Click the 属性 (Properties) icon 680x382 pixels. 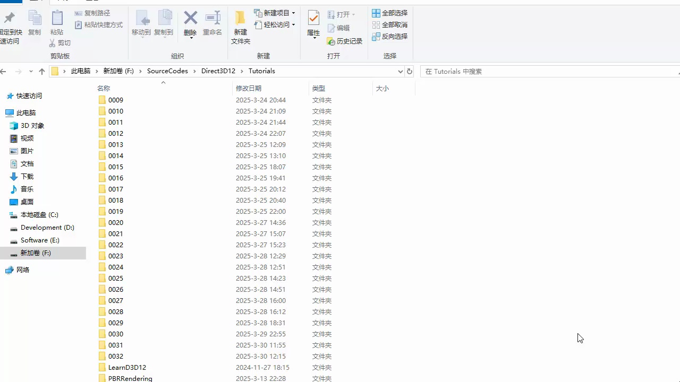313,24
